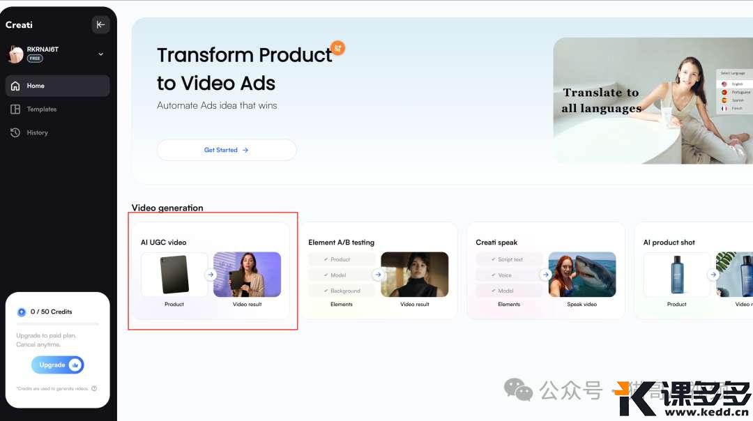
Task: Click the Background element row in A/B testing
Action: [342, 291]
